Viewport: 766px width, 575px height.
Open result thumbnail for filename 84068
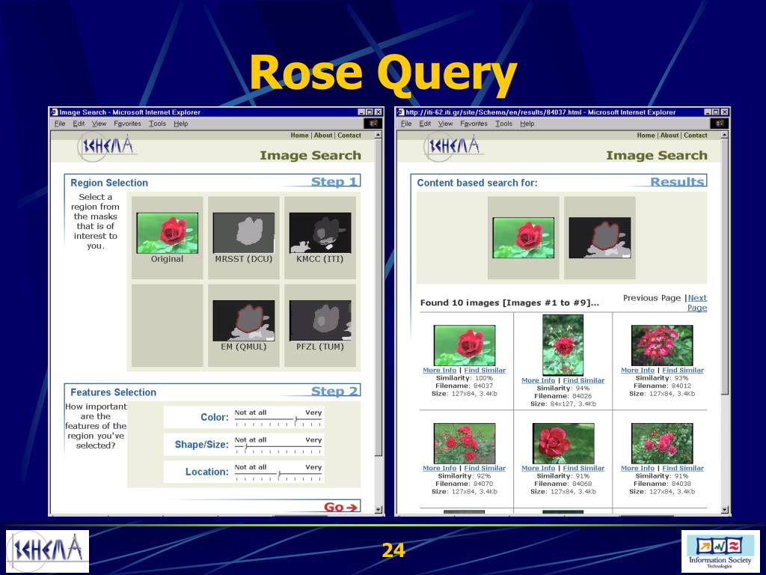pyautogui.click(x=563, y=443)
